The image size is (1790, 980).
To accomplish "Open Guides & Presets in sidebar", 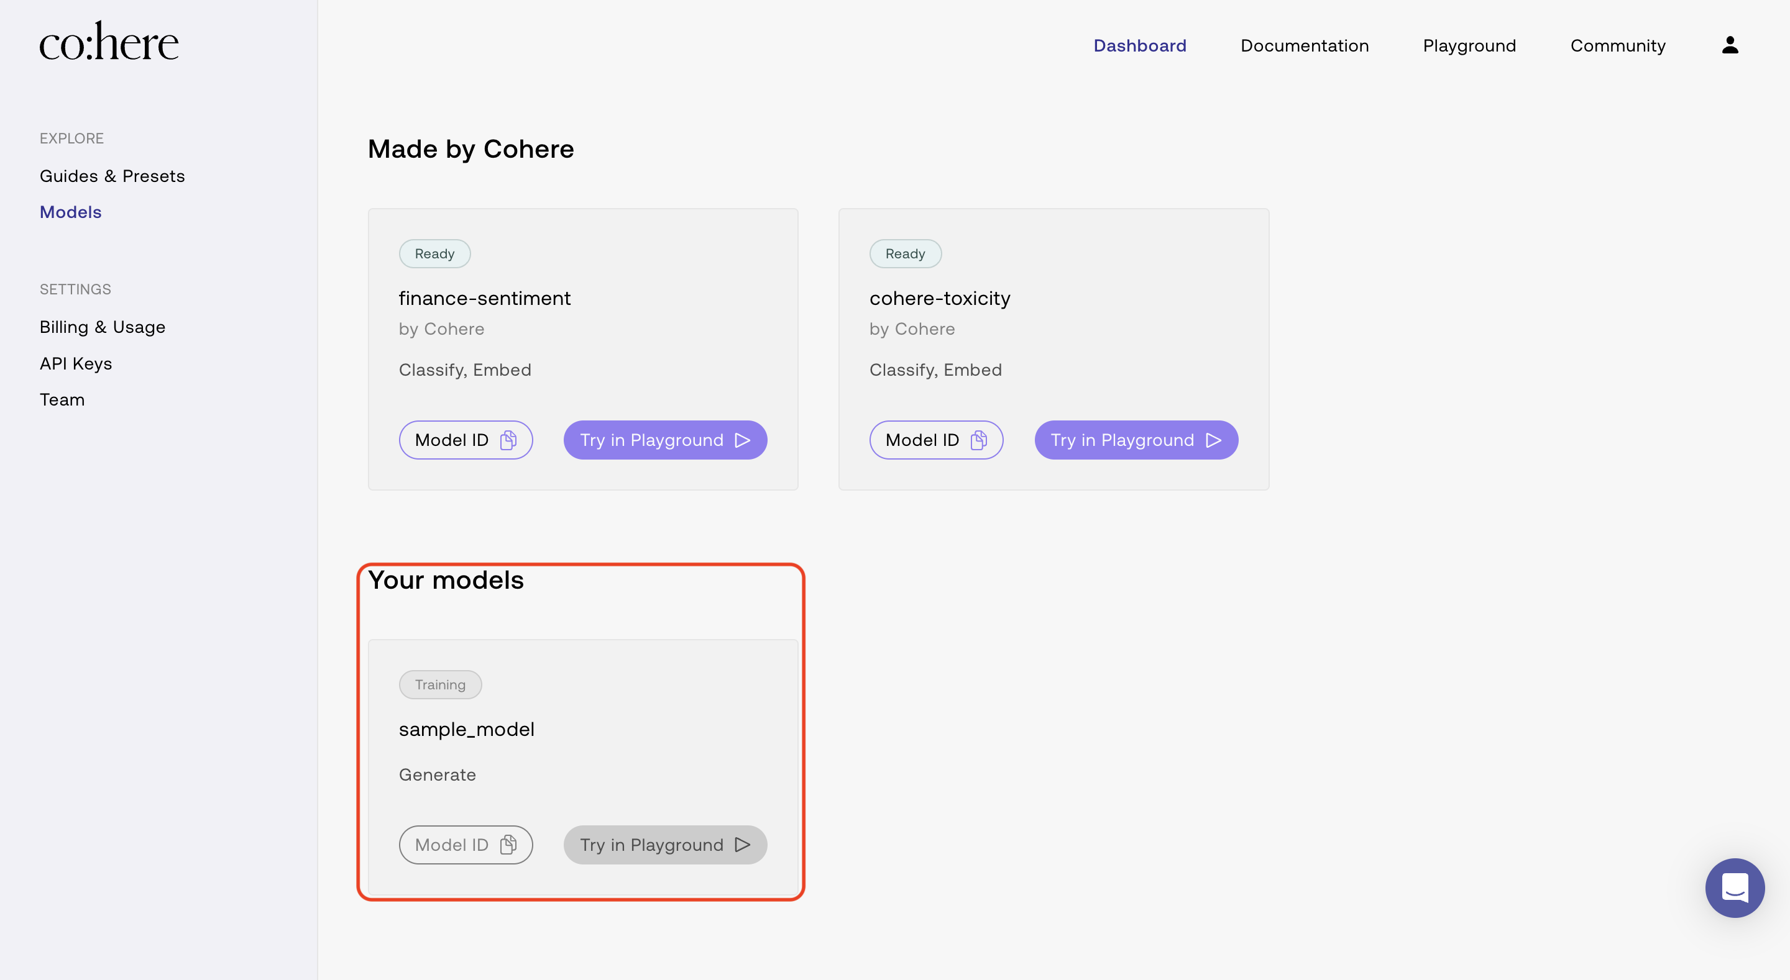I will pos(112,176).
